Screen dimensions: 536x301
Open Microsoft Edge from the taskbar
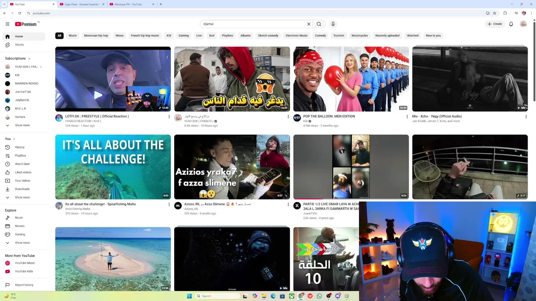(x=273, y=296)
